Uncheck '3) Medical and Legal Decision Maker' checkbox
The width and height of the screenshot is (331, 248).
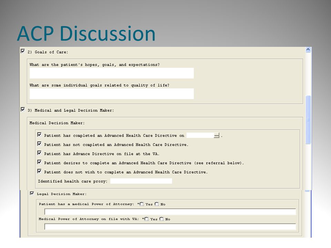click(x=23, y=110)
